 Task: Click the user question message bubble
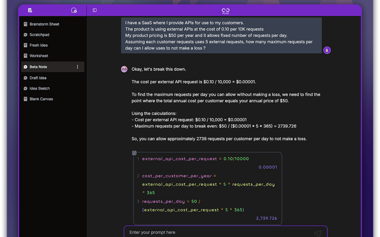click(221, 35)
